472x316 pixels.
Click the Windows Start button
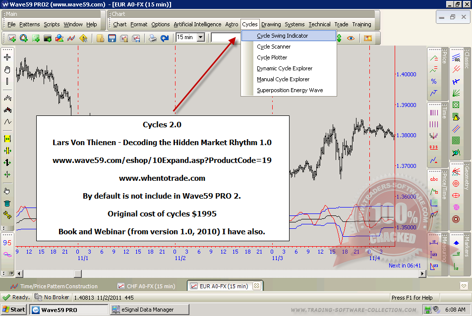(14, 310)
